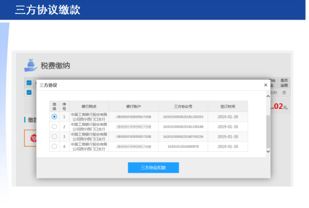Click the red payment method icon
Viewport: 309px width, 208px height.
click(33, 138)
